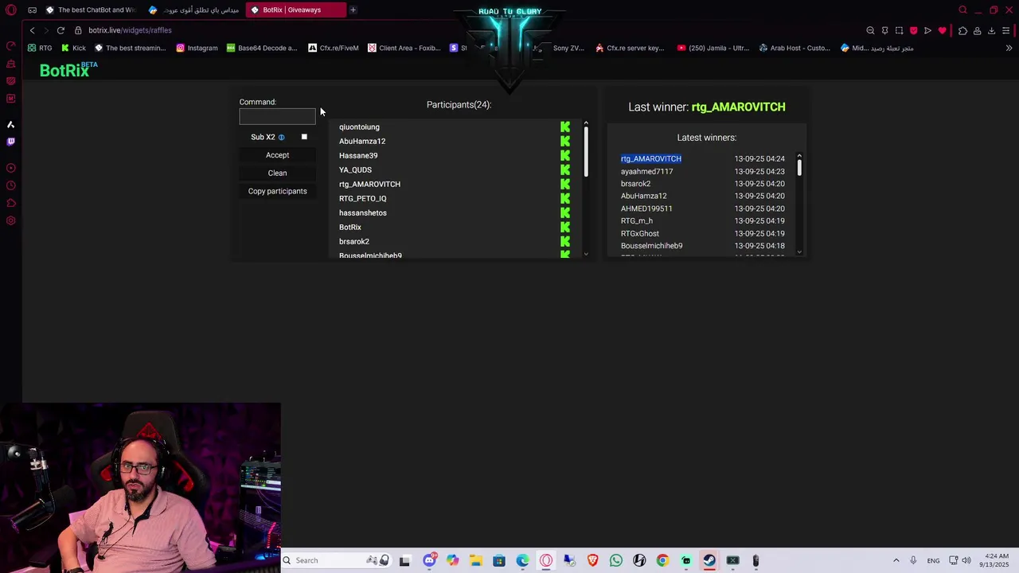Select winner ayaahmed7117

[646, 172]
